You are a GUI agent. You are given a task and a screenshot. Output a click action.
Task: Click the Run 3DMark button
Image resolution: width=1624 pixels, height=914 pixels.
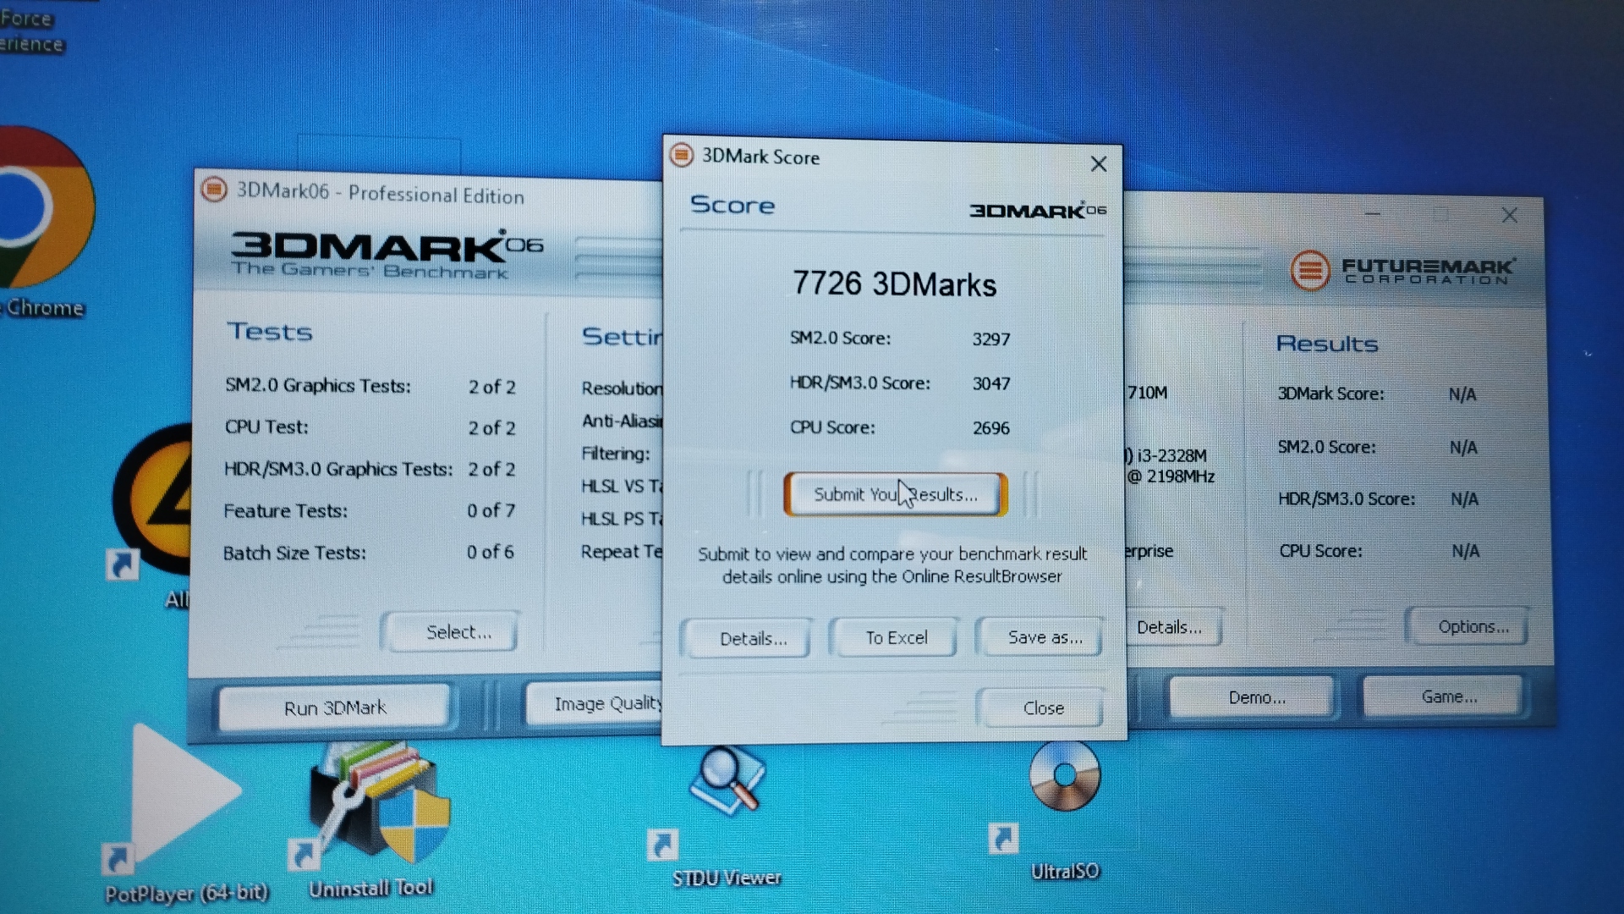(335, 708)
